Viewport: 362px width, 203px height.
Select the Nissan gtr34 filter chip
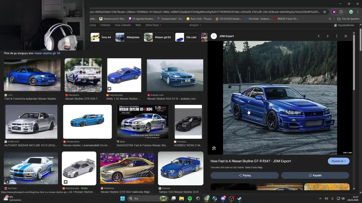(158, 37)
